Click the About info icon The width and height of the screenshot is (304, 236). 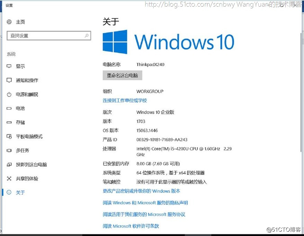point(9,192)
